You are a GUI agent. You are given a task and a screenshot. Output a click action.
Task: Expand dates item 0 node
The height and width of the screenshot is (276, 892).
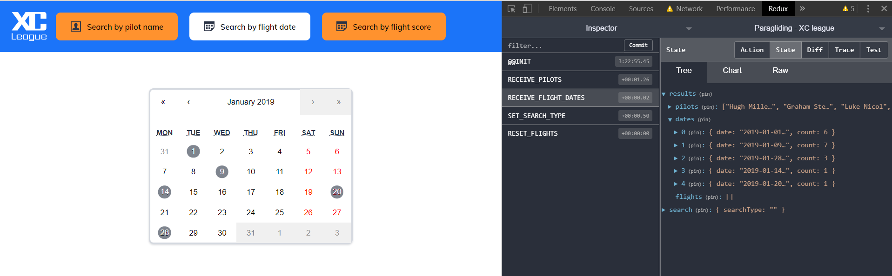676,132
